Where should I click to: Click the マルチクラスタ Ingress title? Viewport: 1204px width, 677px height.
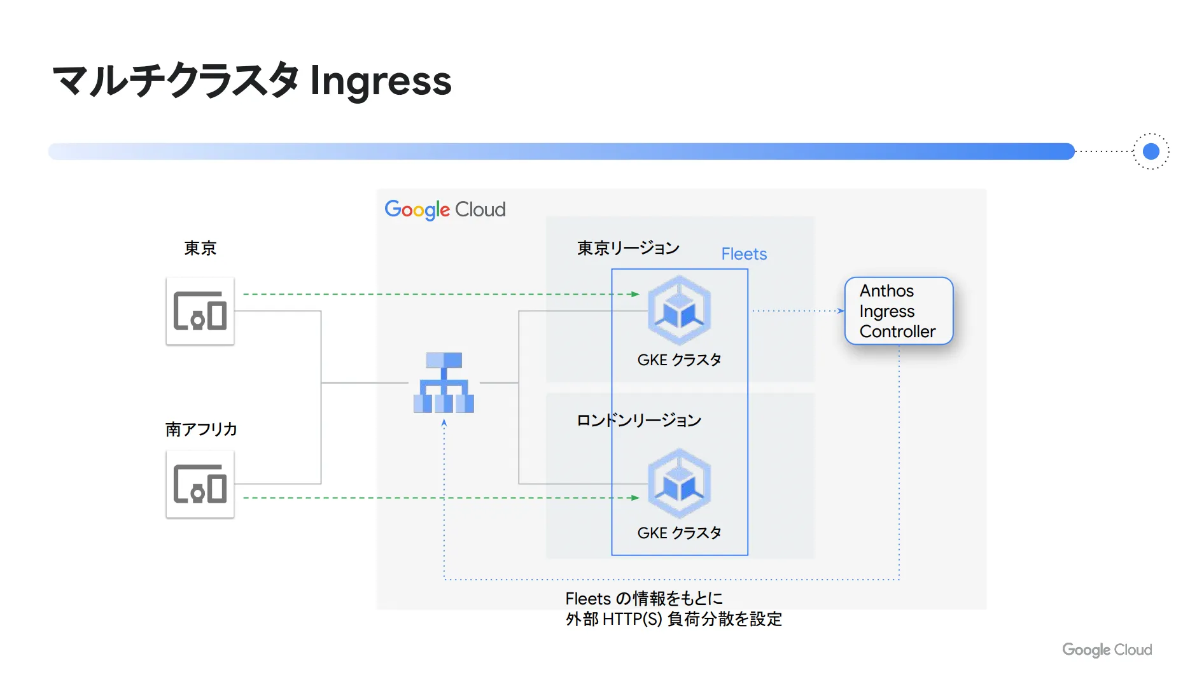coord(252,81)
